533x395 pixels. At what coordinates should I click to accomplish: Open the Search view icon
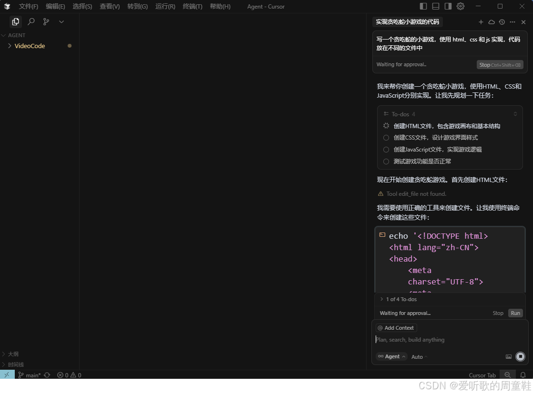(31, 22)
